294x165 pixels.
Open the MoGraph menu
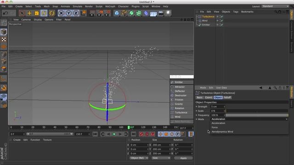pos(110,6)
